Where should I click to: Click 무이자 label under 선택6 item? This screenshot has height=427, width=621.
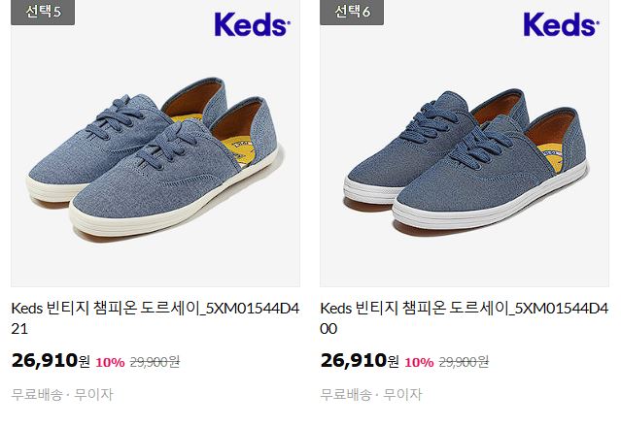coord(402,394)
